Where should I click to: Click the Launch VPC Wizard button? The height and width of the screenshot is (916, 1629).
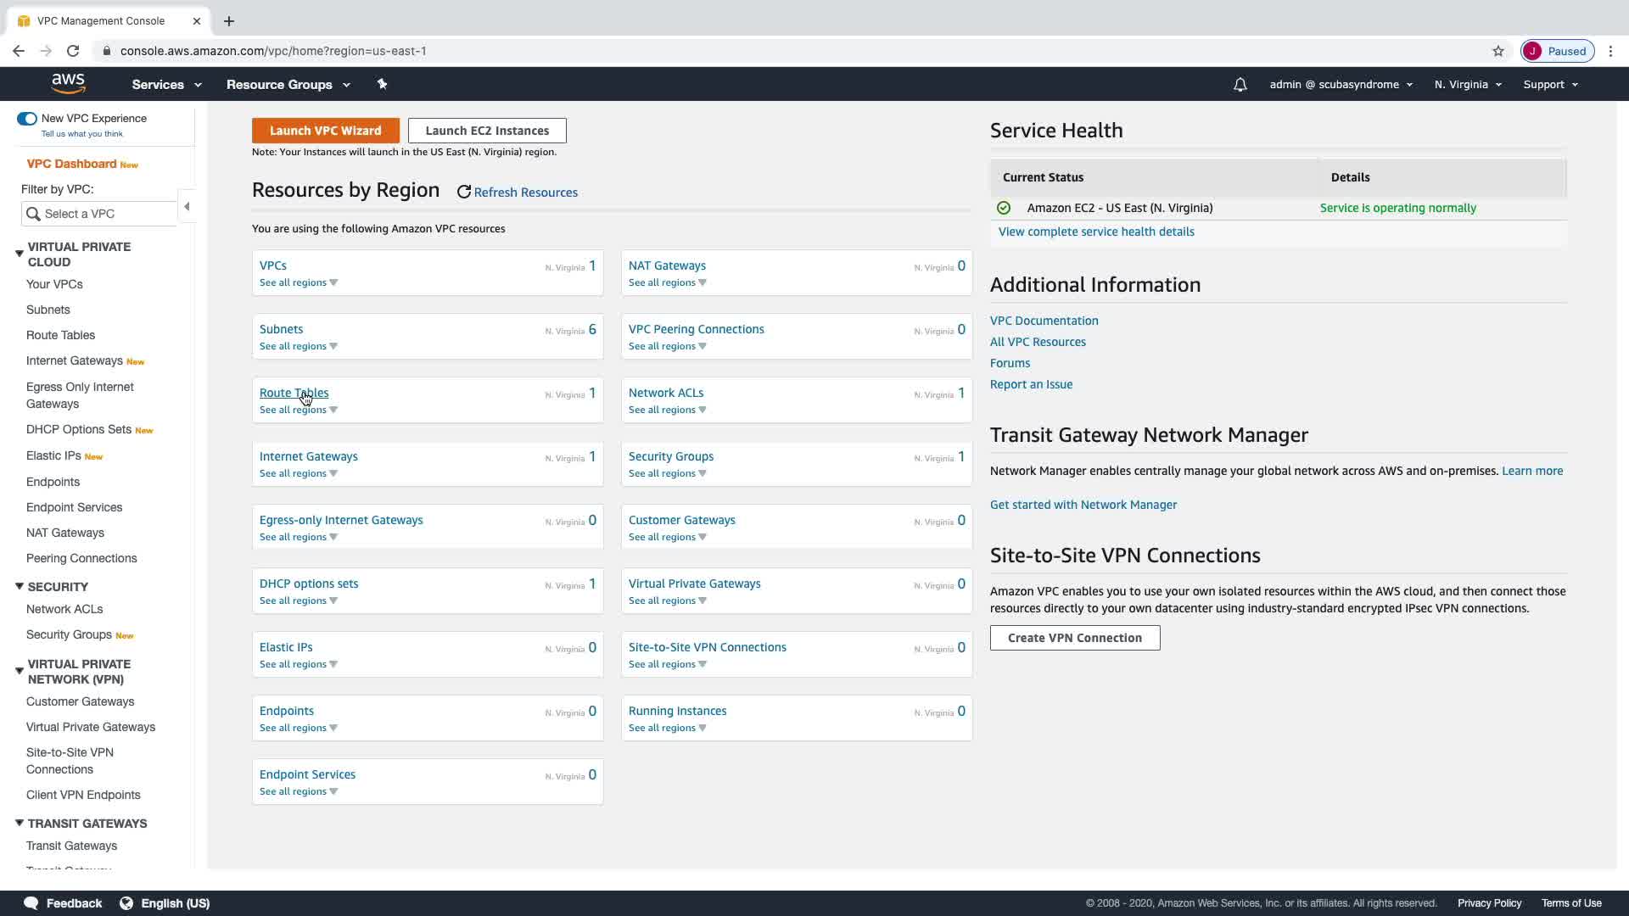325,131
